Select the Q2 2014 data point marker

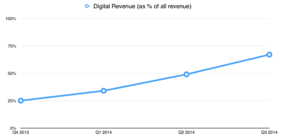click(x=187, y=74)
